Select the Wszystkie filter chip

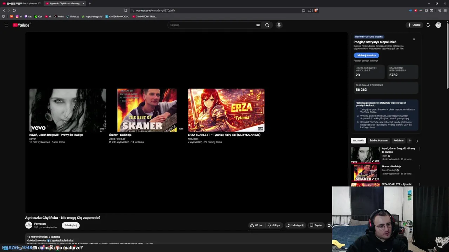pyautogui.click(x=358, y=141)
